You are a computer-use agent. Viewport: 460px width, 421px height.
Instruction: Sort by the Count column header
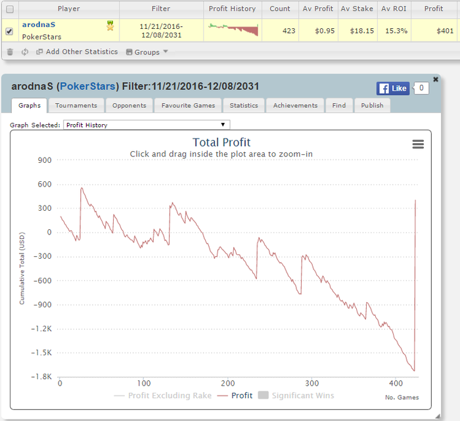click(280, 9)
